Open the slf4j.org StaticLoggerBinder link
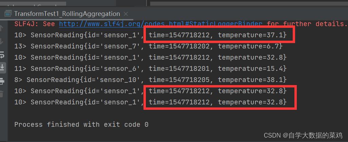The width and height of the screenshot is (348, 142). 161,24
